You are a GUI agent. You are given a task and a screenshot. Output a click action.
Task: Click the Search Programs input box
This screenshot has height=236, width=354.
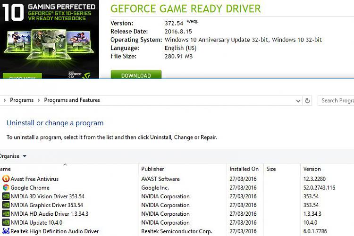(x=336, y=100)
